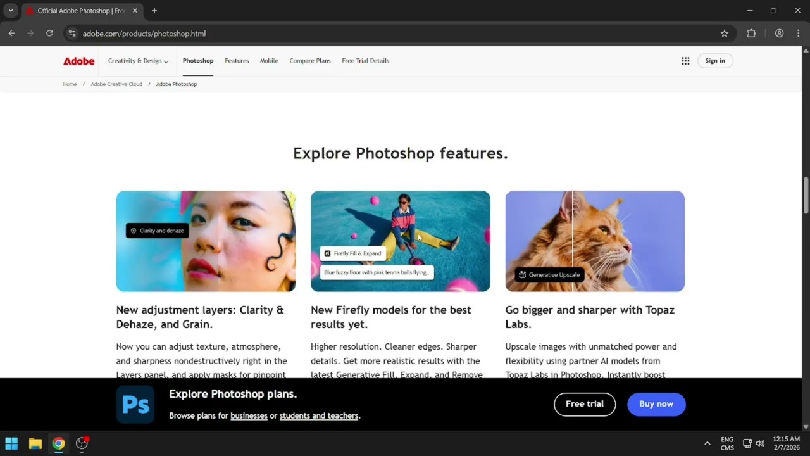Click the Firefly Fill & Expand chip
The height and width of the screenshot is (456, 810).
(354, 253)
